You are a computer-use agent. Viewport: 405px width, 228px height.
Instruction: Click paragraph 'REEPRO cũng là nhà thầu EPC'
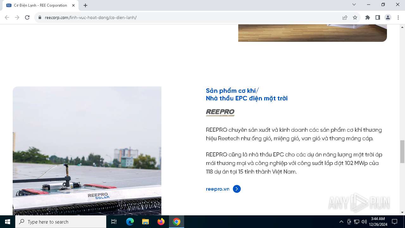click(x=294, y=163)
